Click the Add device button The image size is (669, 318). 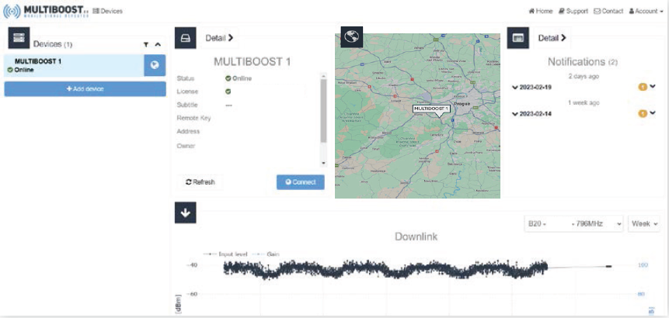coord(85,89)
